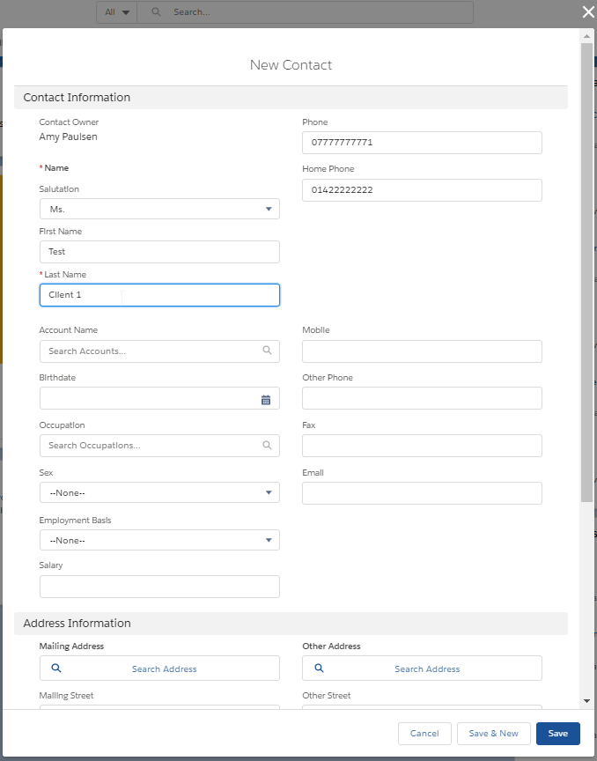Click the modal's vertical scrollbar thumb
The height and width of the screenshot is (761, 597).
pyautogui.click(x=586, y=264)
